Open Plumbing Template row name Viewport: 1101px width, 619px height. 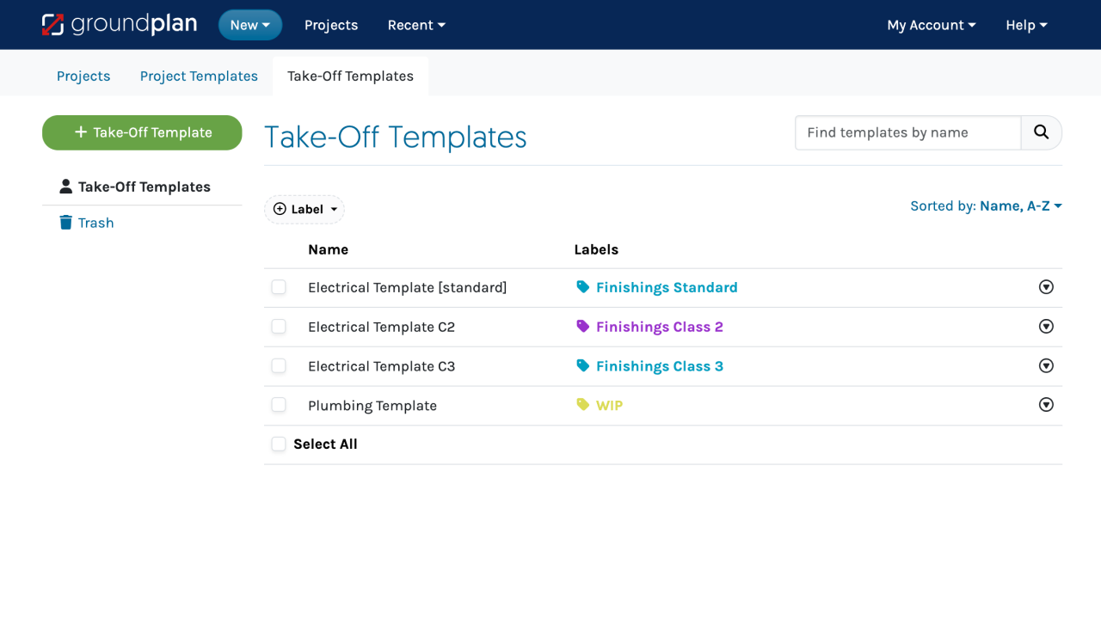coord(372,406)
